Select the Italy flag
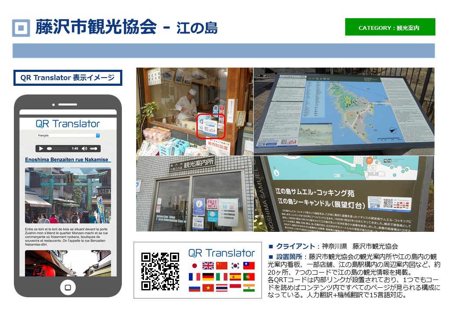This screenshot has width=451, height=312. tap(222, 276)
